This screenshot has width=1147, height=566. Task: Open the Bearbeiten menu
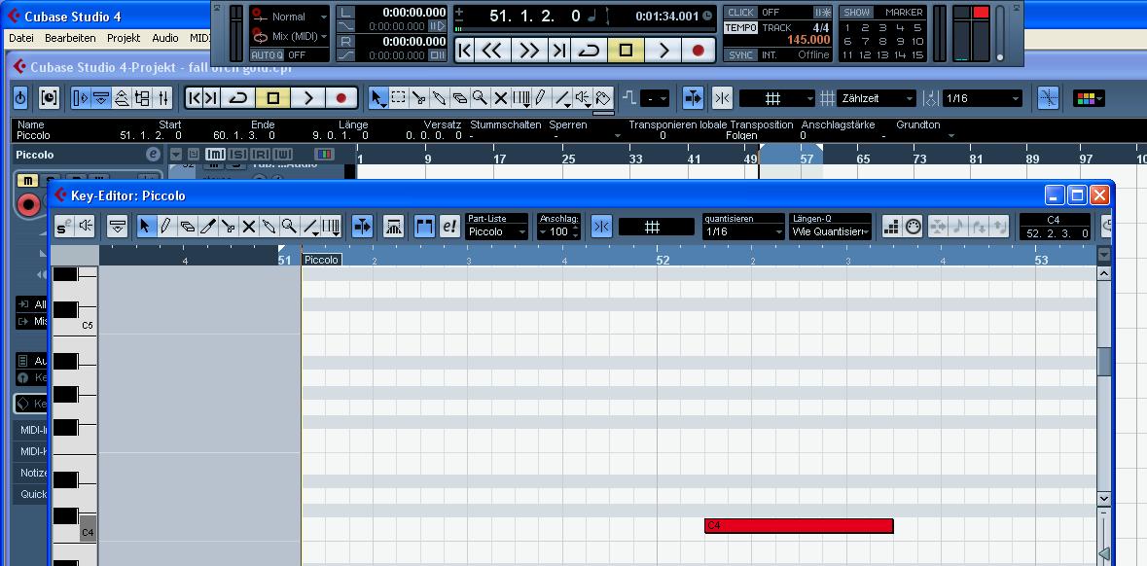pos(70,38)
